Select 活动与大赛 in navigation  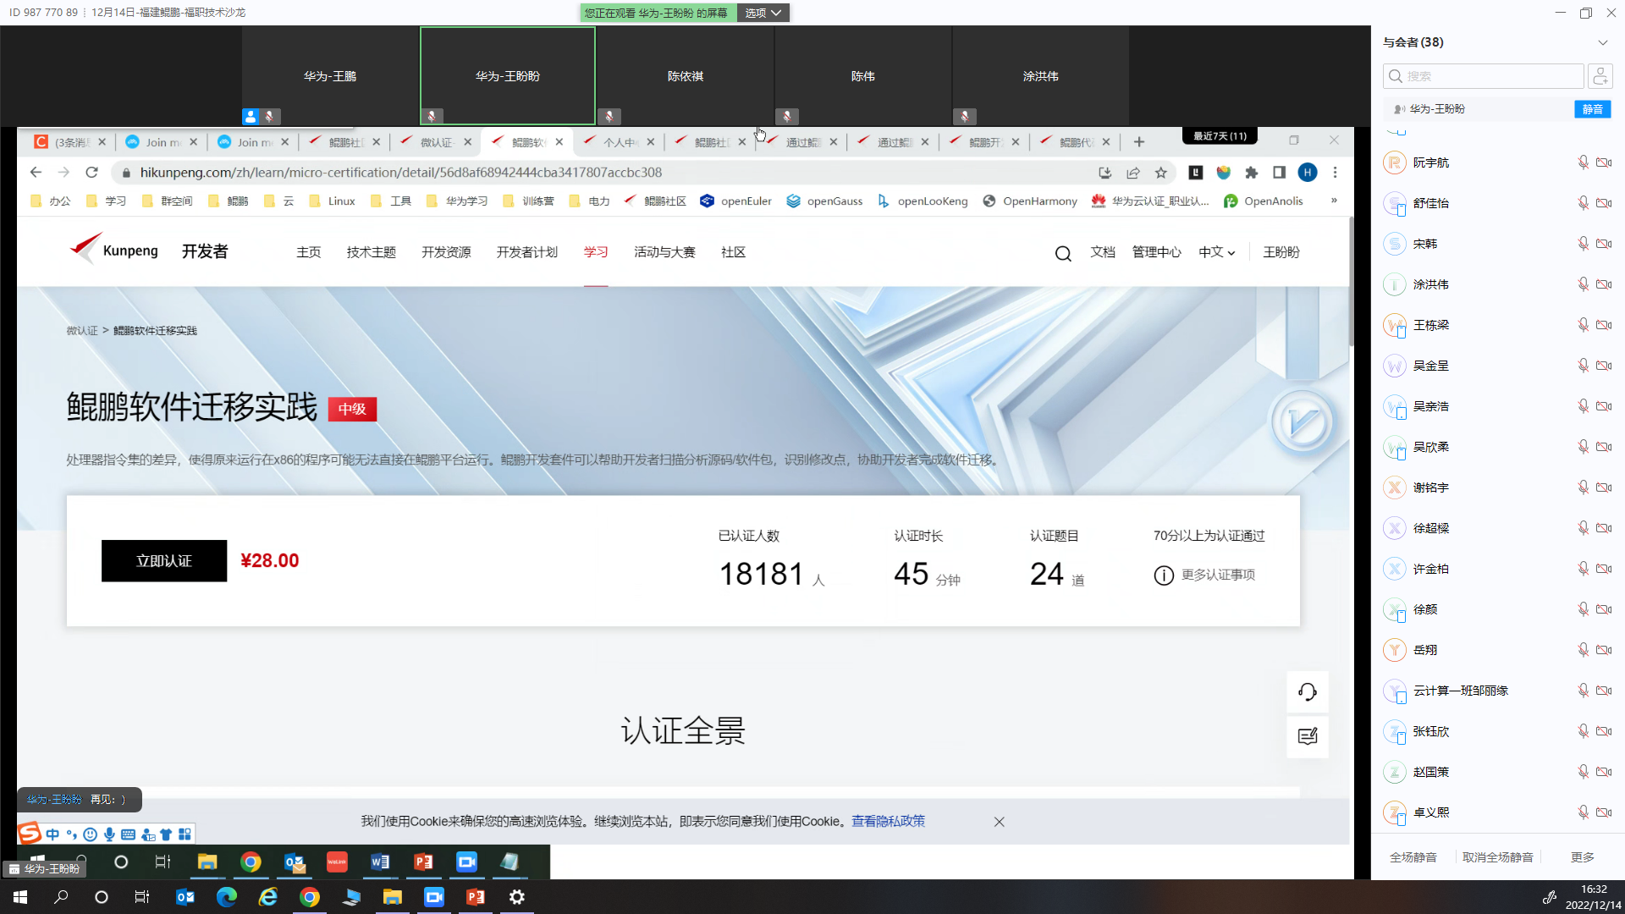tap(664, 252)
